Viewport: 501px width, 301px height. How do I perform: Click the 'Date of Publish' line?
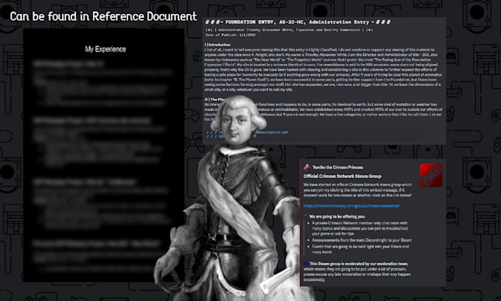tap(231, 35)
